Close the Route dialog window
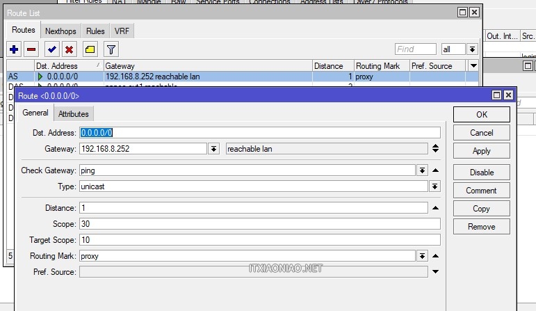Screen dimensions: 536x311 pos(509,95)
